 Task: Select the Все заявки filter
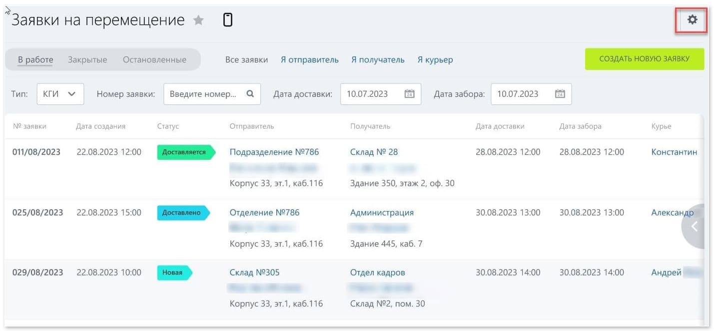(x=245, y=59)
